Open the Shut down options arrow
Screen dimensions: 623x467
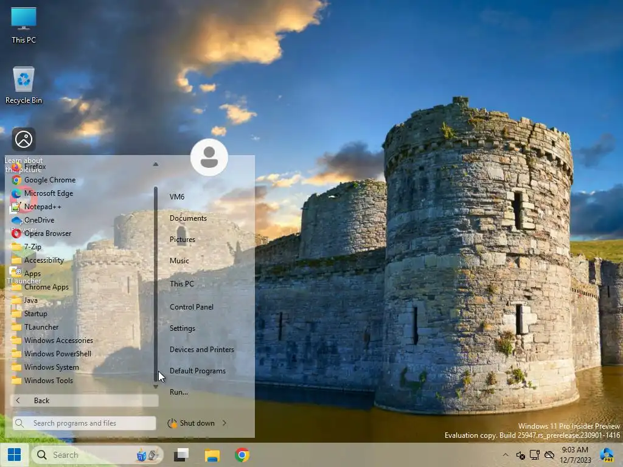pyautogui.click(x=224, y=423)
